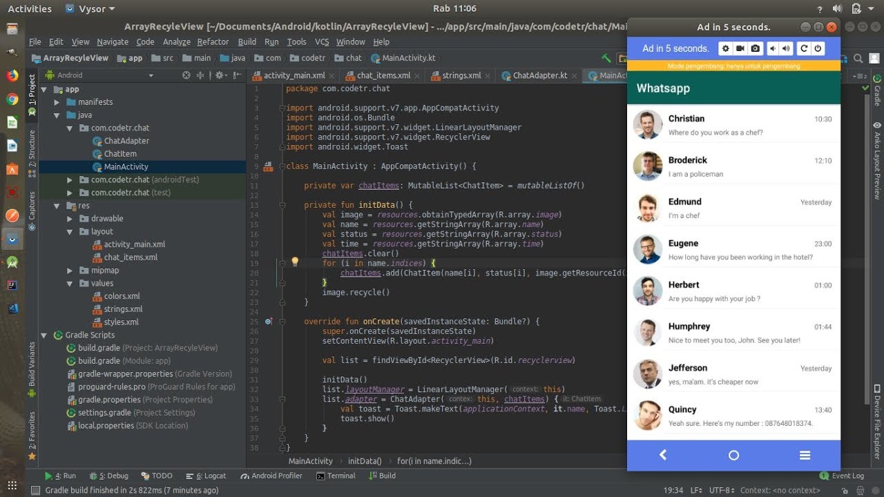Click tool window toggle icon in status bar
This screenshot has width=884, height=497.
tap(35, 490)
